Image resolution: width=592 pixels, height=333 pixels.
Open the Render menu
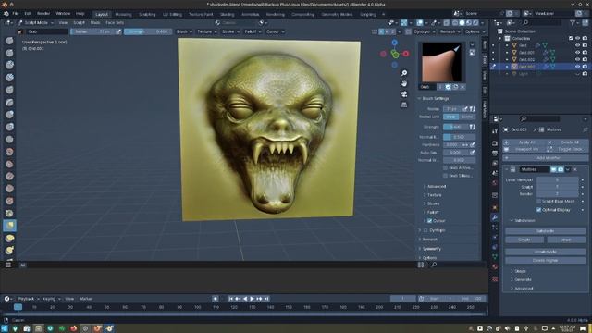click(x=43, y=14)
